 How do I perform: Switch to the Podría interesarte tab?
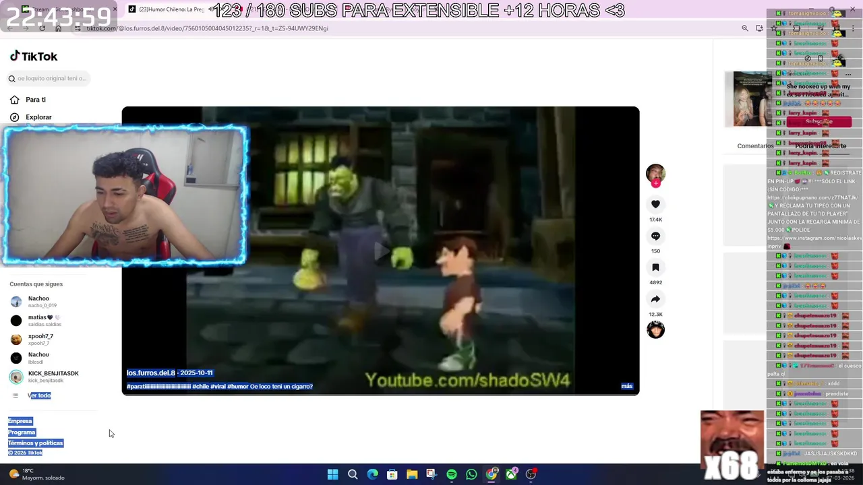pyautogui.click(x=821, y=146)
